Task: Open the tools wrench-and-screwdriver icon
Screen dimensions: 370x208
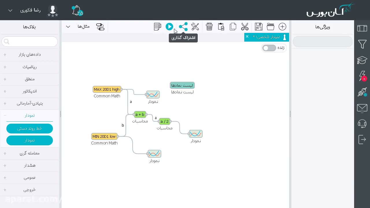Action: pos(195,27)
